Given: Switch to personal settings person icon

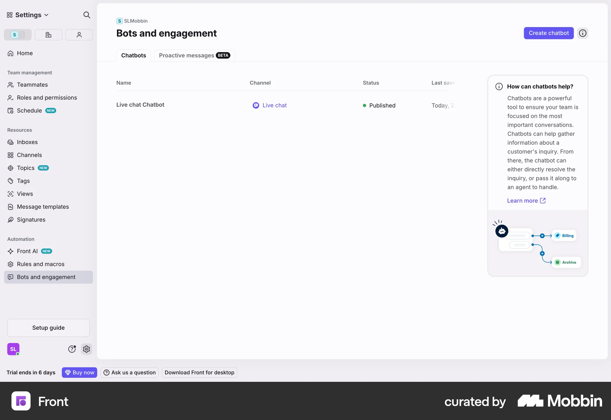Looking at the screenshot, I should click(79, 35).
